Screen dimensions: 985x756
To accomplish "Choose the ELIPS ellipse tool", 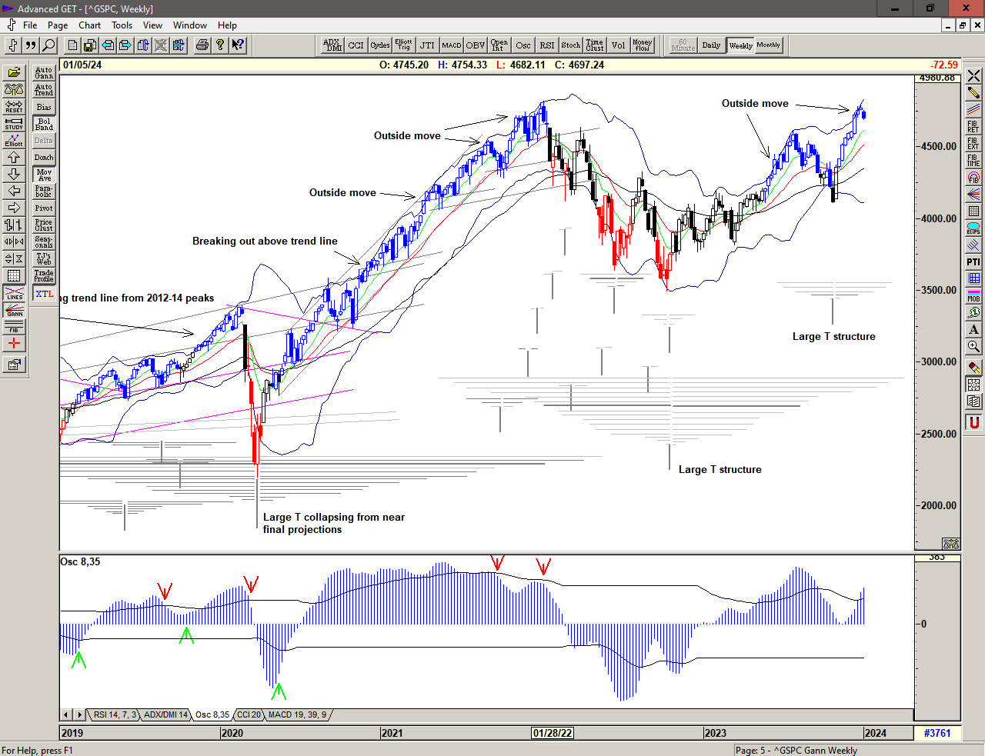I will point(973,228).
